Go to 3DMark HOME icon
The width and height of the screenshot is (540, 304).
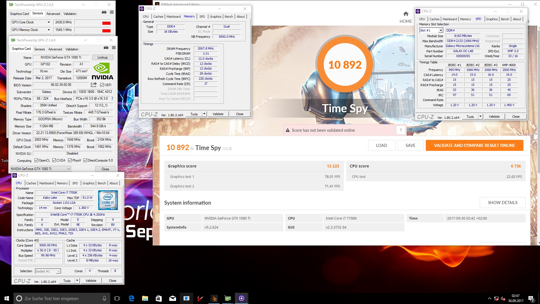click(x=406, y=14)
